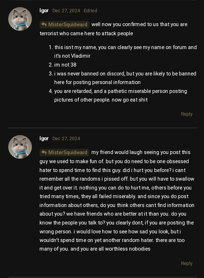This screenshot has height=278, width=204.
Task: Click the Dec 27, 2024 date next to Edited
Action: tap(66, 11)
